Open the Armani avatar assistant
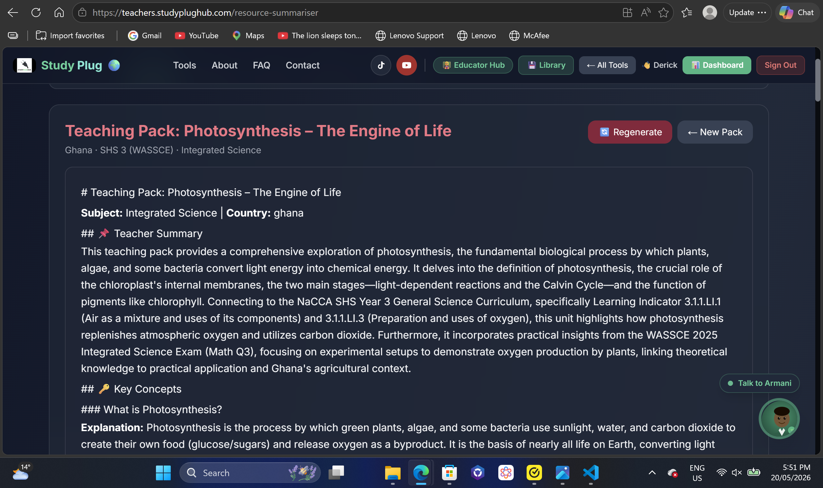Viewport: 823px width, 488px height. (x=779, y=418)
